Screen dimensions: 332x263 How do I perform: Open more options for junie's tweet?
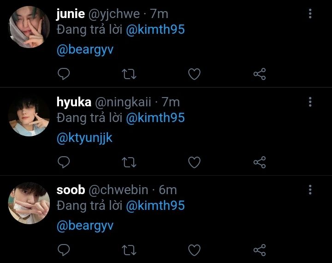coord(310,13)
